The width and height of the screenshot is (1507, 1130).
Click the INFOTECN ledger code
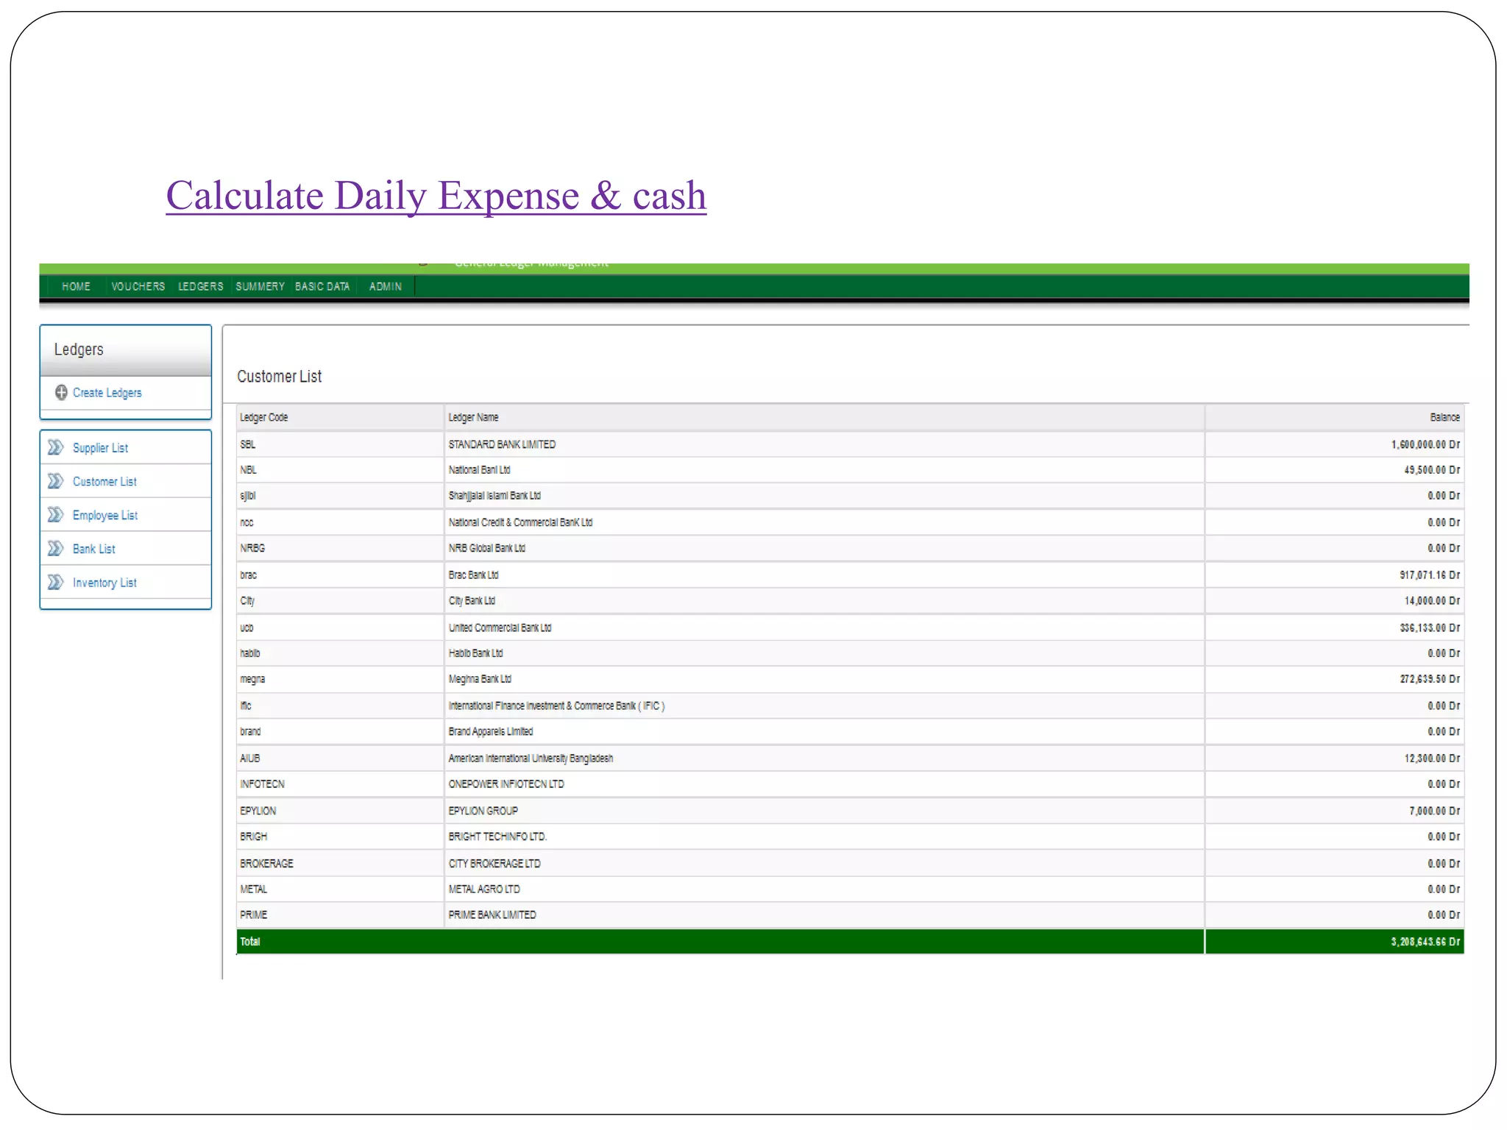pos(262,784)
